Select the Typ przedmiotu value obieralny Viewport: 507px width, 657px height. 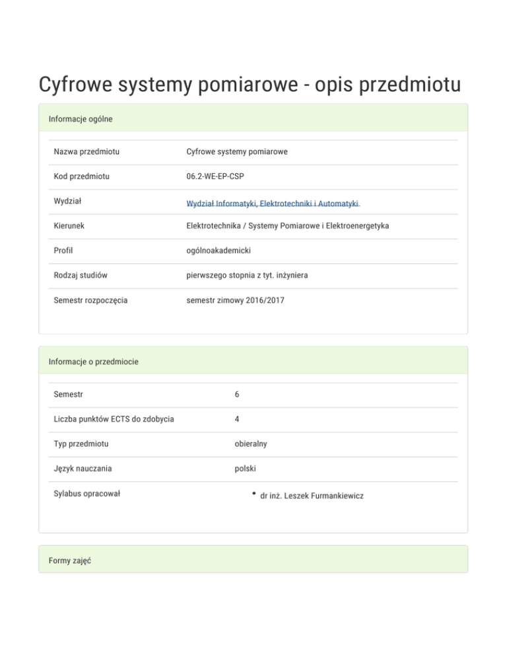click(250, 444)
